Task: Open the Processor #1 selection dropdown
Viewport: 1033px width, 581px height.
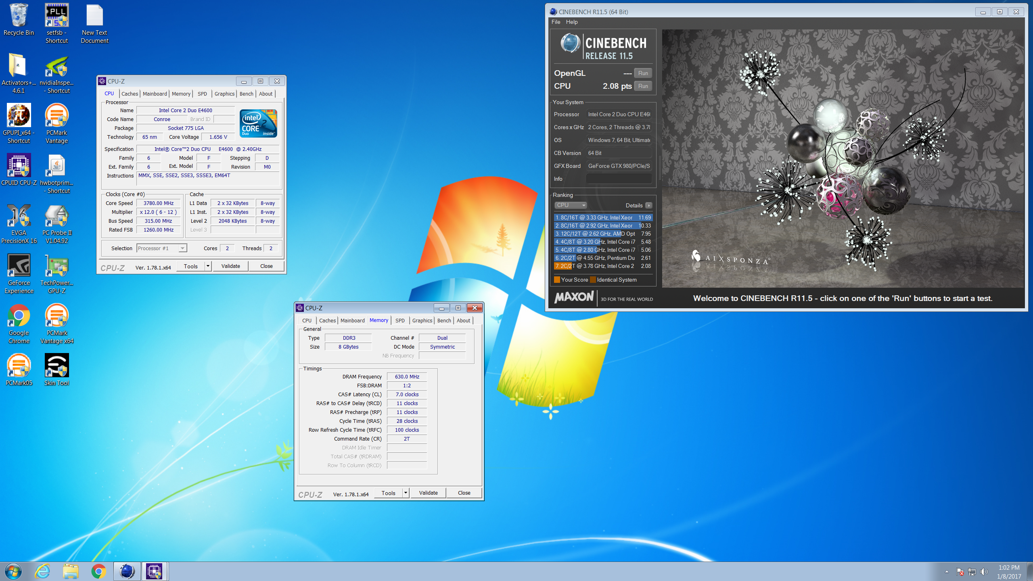Action: pos(162,248)
